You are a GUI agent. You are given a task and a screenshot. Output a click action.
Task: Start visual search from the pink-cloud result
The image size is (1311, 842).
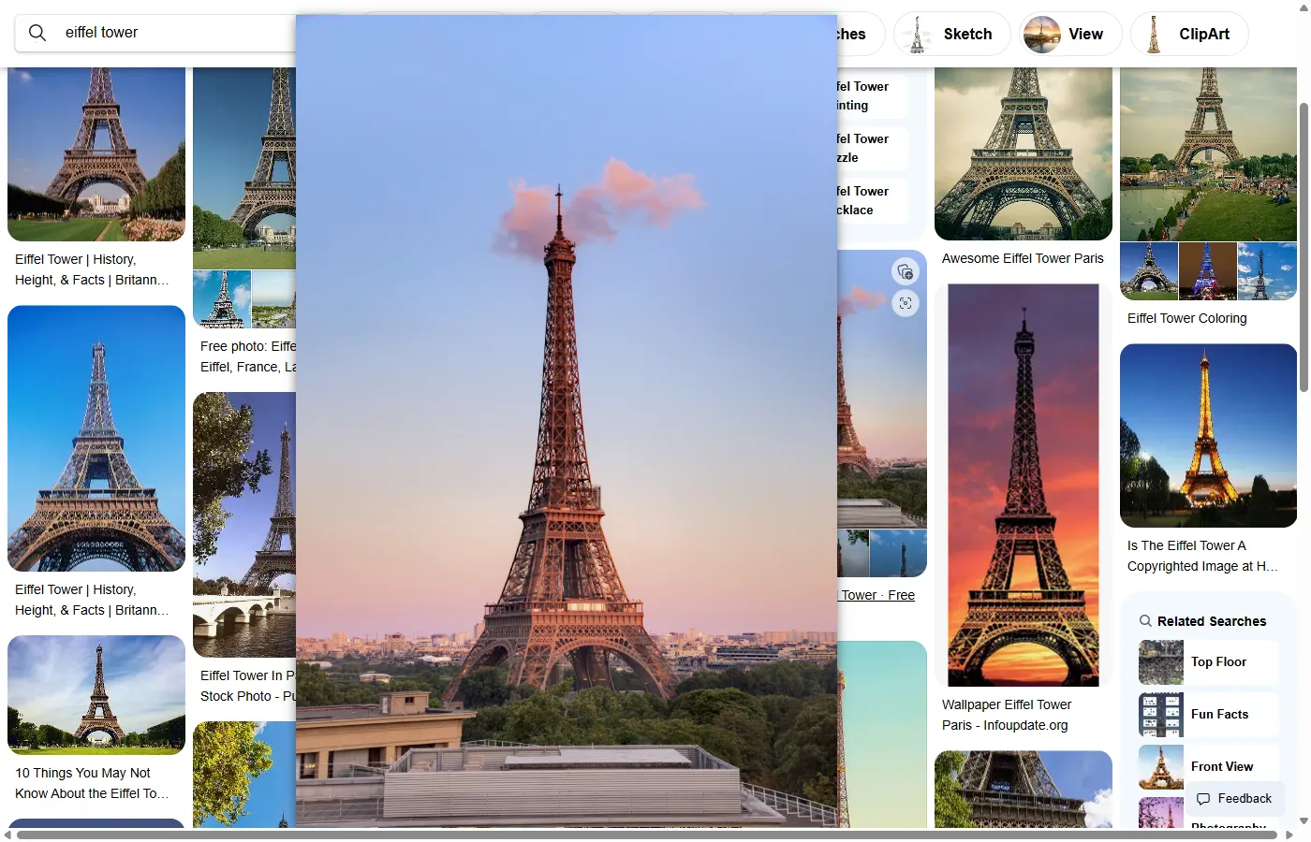[x=906, y=303]
